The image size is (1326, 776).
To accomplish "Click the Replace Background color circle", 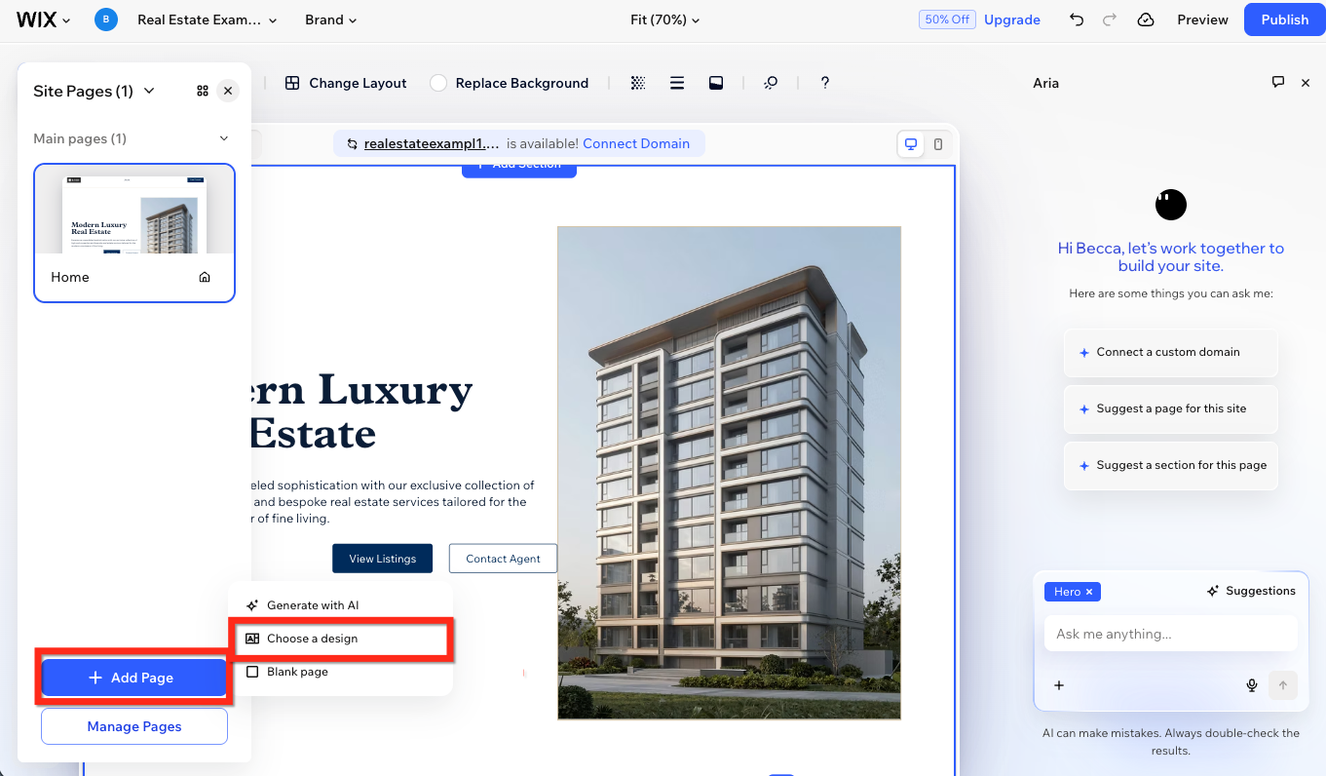I will click(x=438, y=83).
